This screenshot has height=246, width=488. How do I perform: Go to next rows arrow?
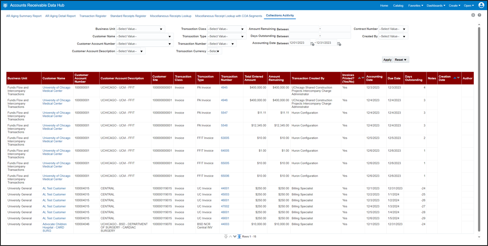pyautogui.click(x=235, y=237)
